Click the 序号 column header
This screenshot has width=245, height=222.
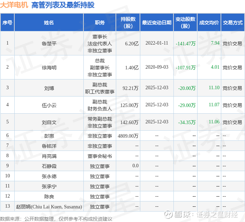(7, 23)
